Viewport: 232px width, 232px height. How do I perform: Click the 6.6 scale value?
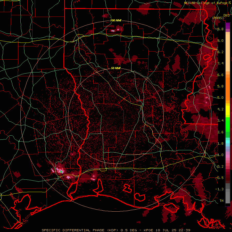coord(220,75)
